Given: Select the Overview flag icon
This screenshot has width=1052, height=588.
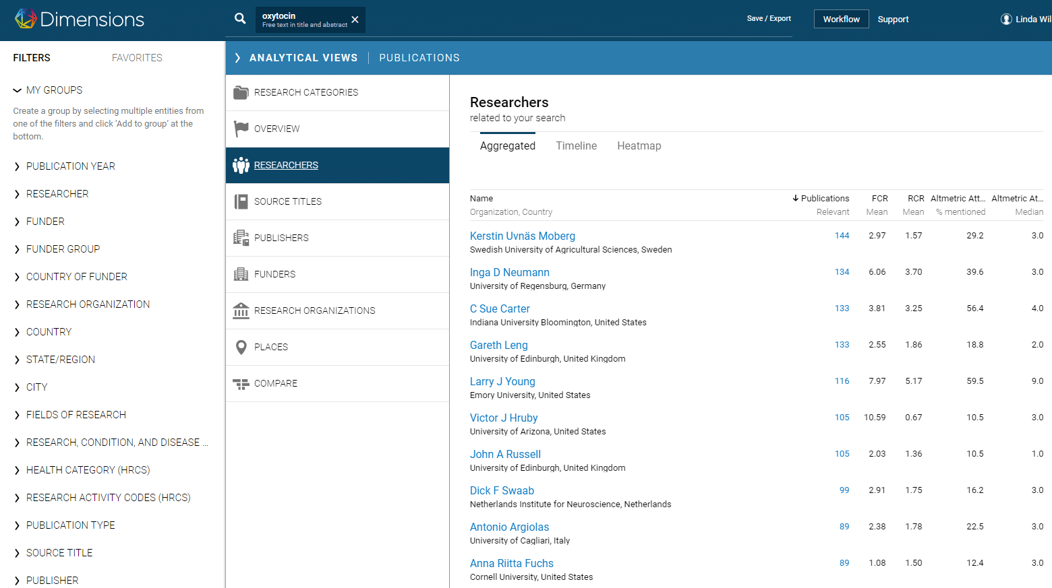Looking at the screenshot, I should pyautogui.click(x=241, y=129).
